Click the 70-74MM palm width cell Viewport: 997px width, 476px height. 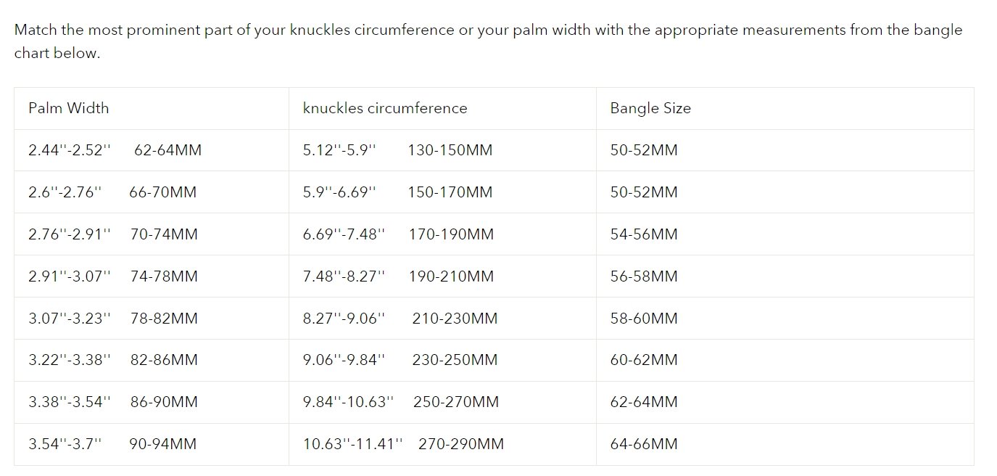(x=164, y=234)
